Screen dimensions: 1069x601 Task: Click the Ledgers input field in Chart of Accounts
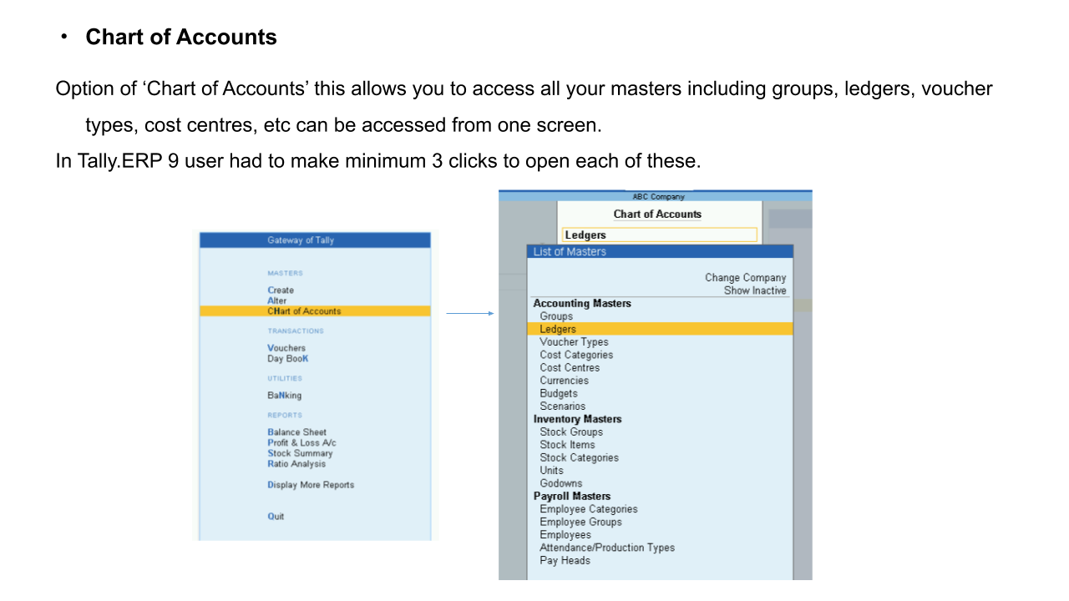click(660, 235)
